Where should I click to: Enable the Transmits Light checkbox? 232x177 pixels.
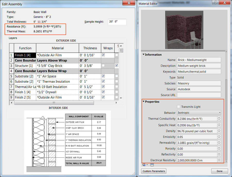(x=179, y=107)
